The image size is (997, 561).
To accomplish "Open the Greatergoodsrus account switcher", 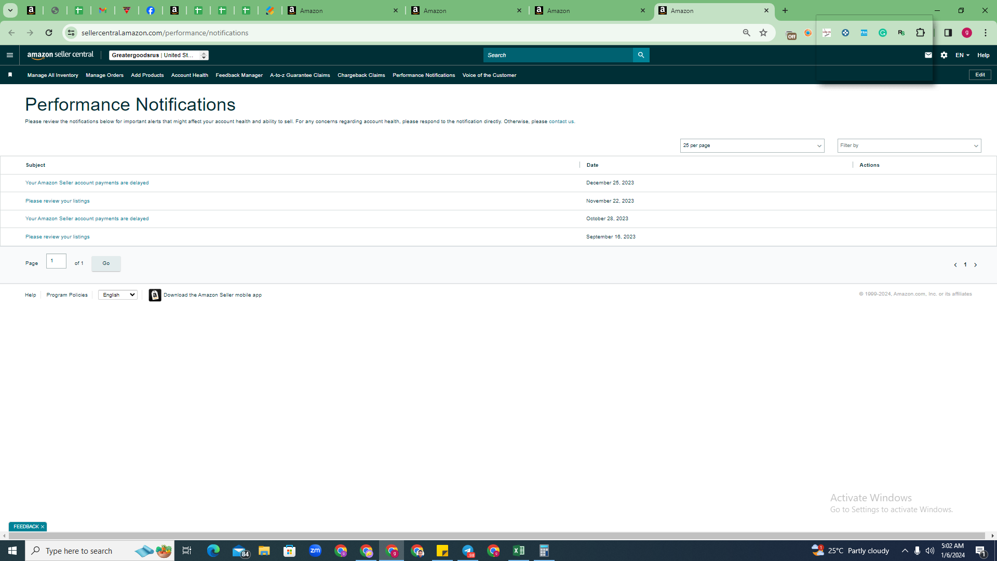I will point(158,55).
